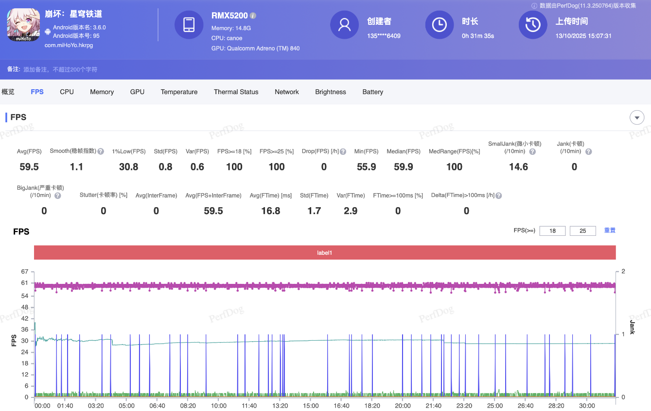The image size is (651, 411).
Task: Click the 重置 reset link
Action: [x=610, y=230]
